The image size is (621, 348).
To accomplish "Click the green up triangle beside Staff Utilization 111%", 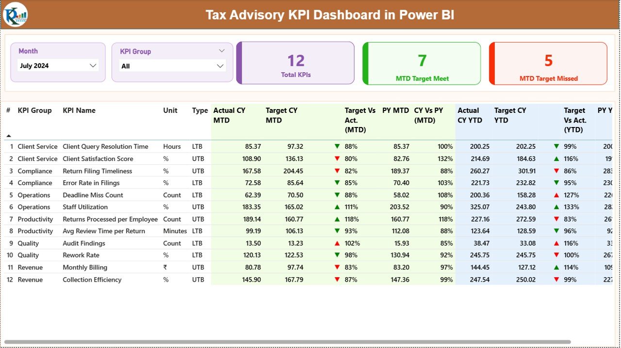I will [337, 207].
